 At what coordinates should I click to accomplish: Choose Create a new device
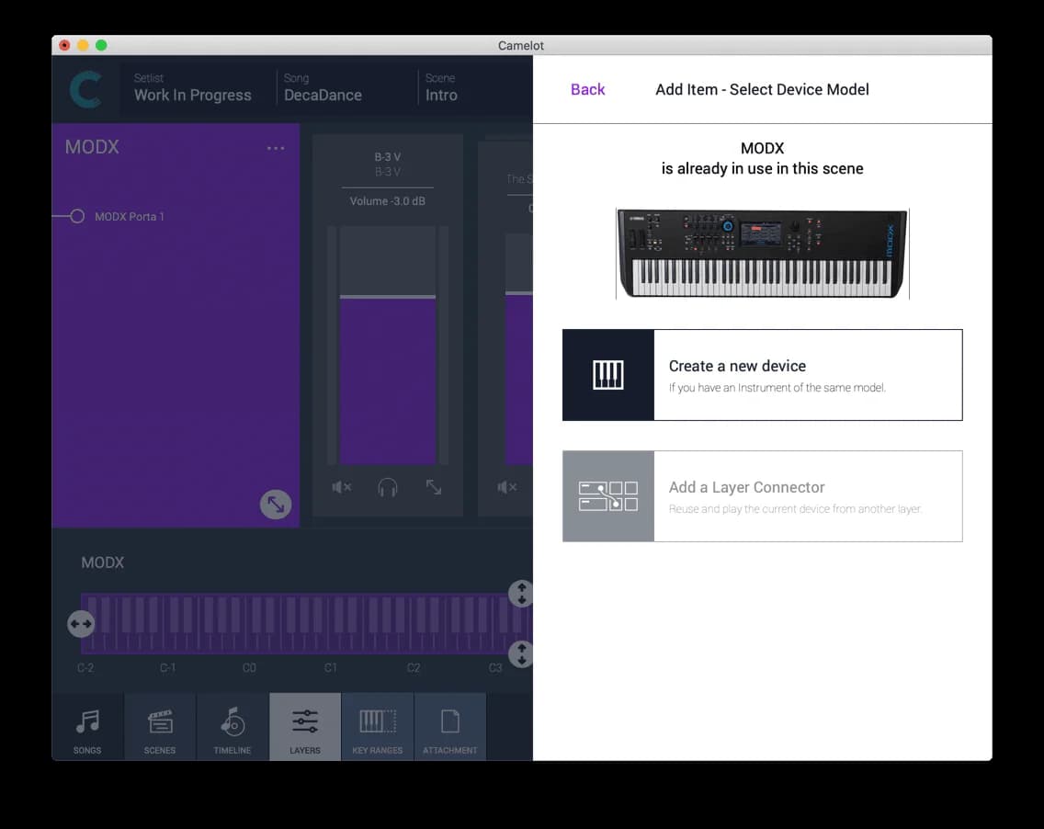tap(762, 375)
